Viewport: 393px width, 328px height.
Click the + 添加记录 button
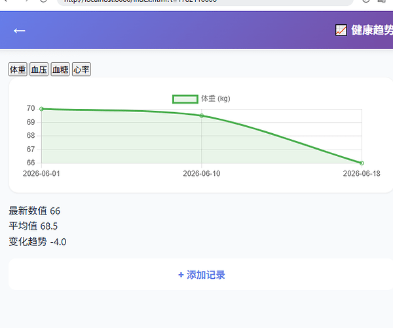202,275
